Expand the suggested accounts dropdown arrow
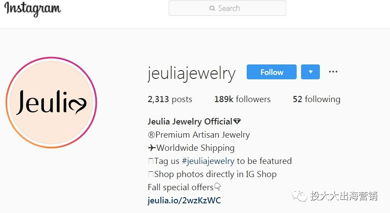The height and width of the screenshot is (213, 390). [x=310, y=72]
